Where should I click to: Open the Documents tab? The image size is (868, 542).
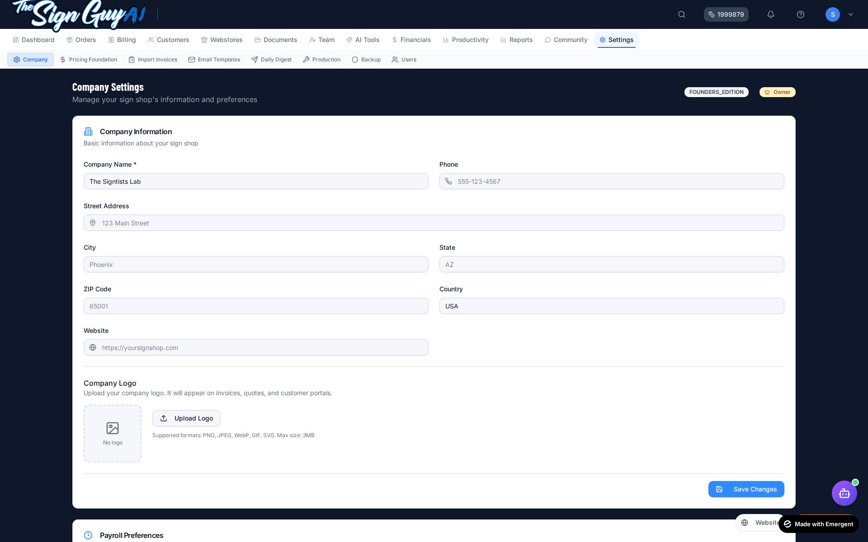click(276, 40)
